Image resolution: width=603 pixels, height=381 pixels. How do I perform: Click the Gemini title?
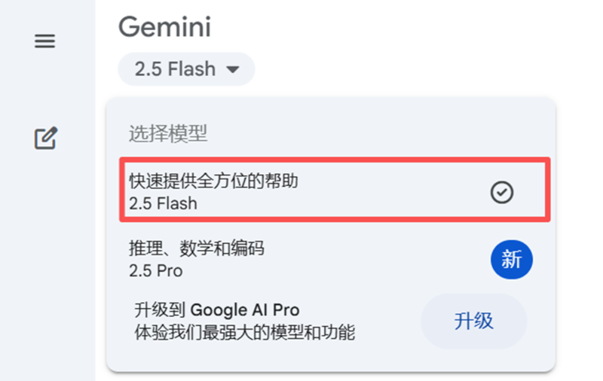click(x=164, y=27)
